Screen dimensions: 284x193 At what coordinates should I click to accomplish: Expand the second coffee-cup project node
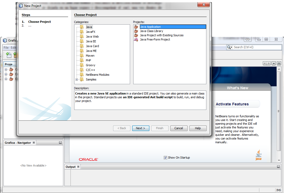click(x=6, y=74)
